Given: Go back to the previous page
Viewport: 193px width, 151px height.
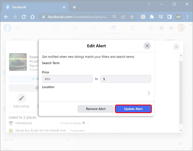Looking at the screenshot, I should (x=6, y=17).
